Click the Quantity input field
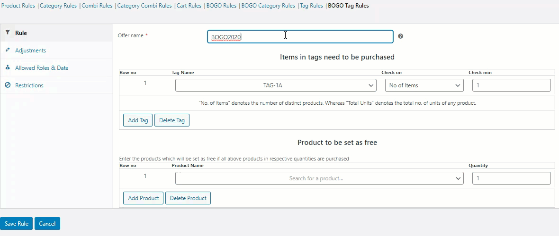559x236 pixels. tap(512, 178)
